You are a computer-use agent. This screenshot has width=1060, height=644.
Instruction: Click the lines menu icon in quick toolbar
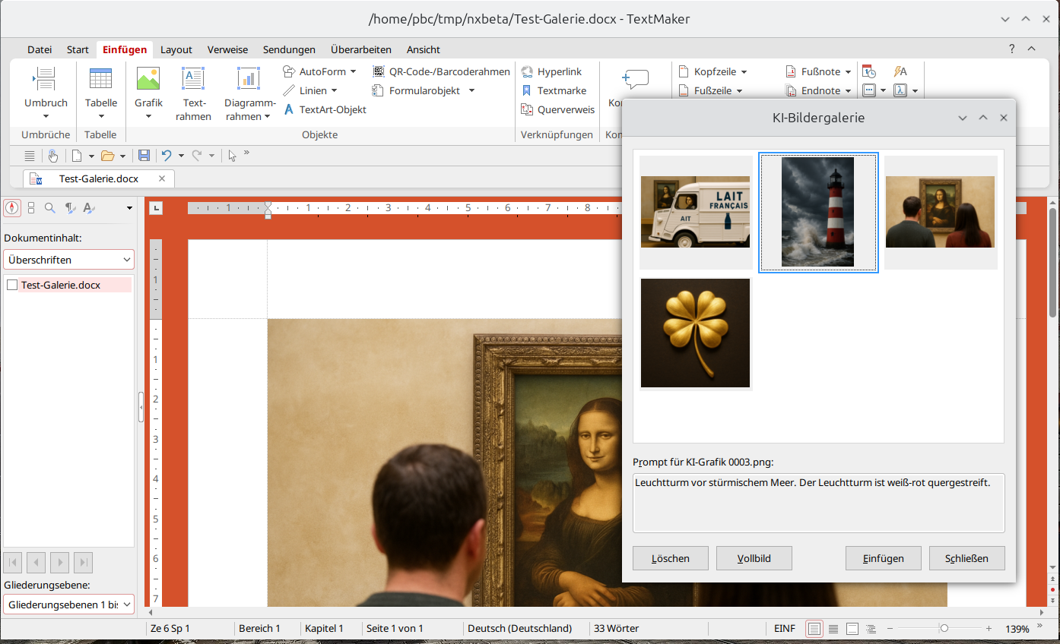click(x=30, y=156)
